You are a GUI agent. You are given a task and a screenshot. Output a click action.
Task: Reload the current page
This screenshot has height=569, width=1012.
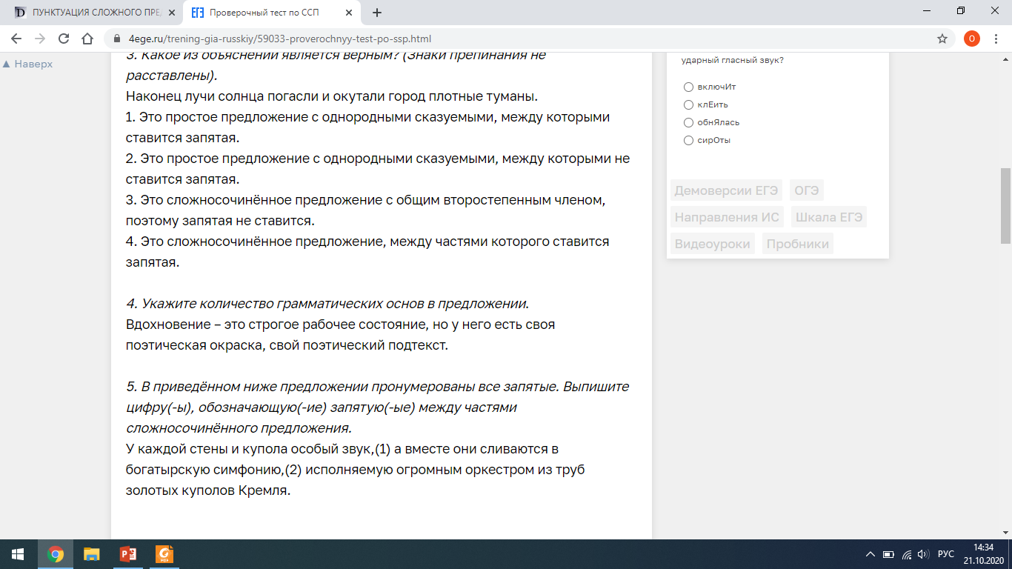(x=64, y=39)
